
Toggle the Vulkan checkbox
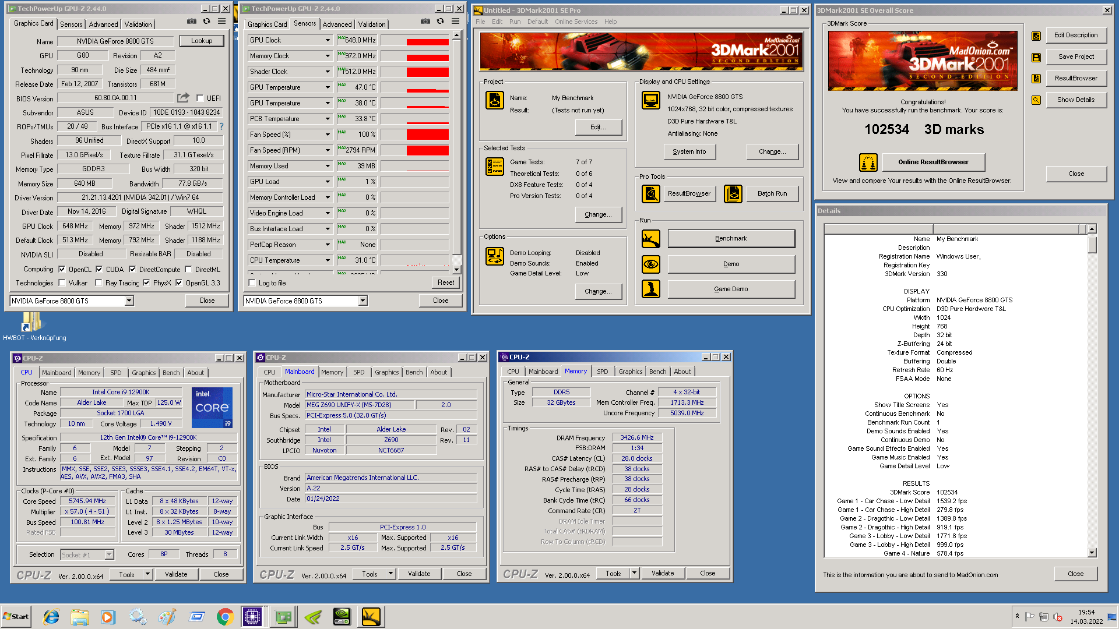click(x=62, y=283)
